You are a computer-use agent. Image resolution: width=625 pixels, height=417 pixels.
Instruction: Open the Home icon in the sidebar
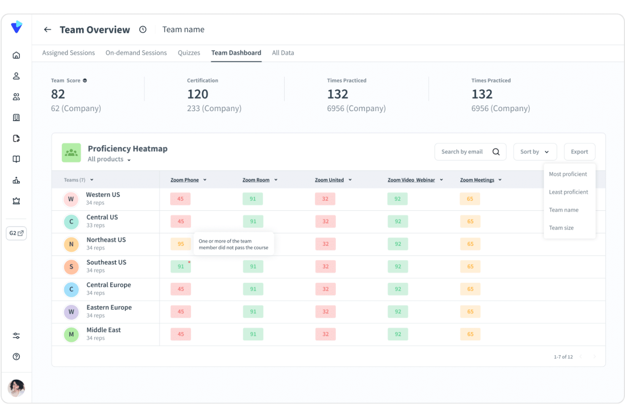point(16,55)
